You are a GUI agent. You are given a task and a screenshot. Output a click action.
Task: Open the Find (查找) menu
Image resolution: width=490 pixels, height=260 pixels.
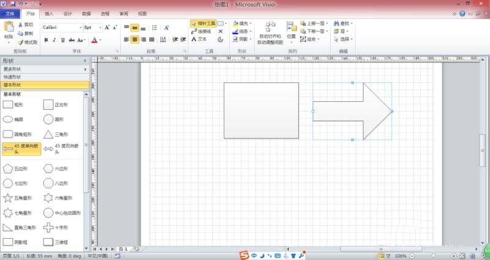click(x=343, y=24)
